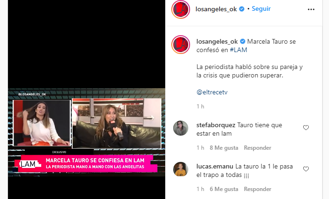Like the stefaborquez comment with the heart
This screenshot has height=199, width=329.
(306, 127)
